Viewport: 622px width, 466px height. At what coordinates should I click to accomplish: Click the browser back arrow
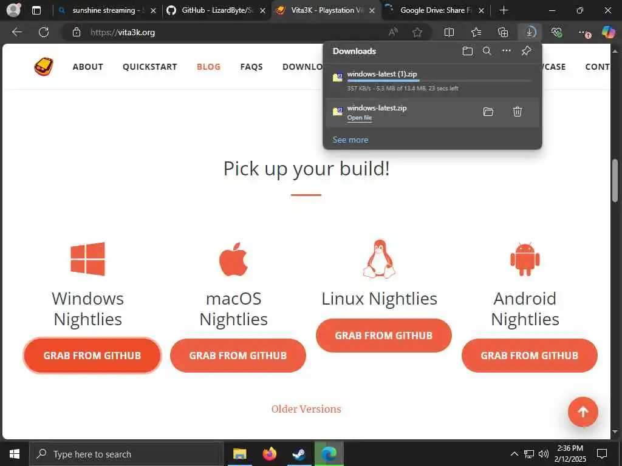click(16, 32)
